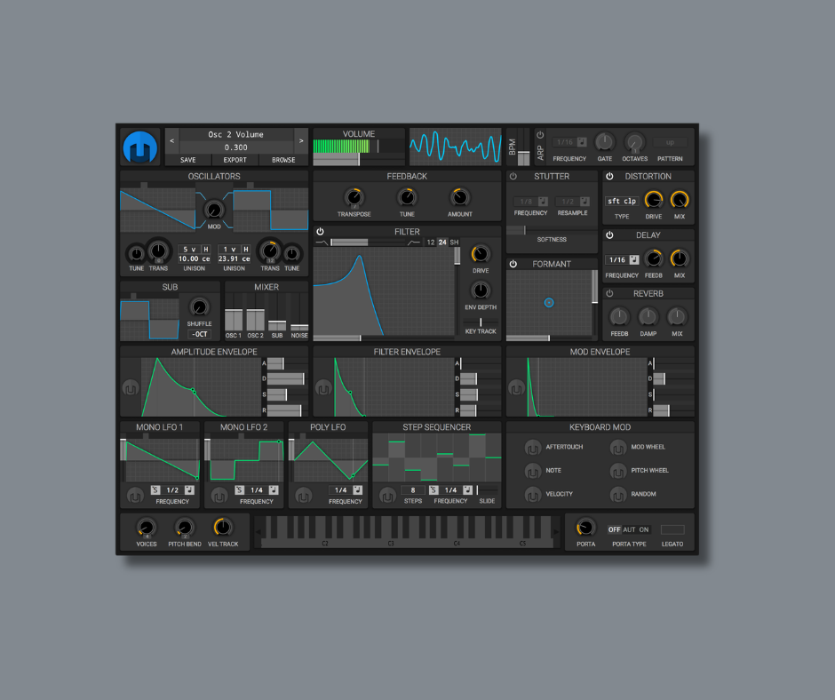Enable the Reverb effect power toggle
The height and width of the screenshot is (700, 835).
[x=609, y=293]
